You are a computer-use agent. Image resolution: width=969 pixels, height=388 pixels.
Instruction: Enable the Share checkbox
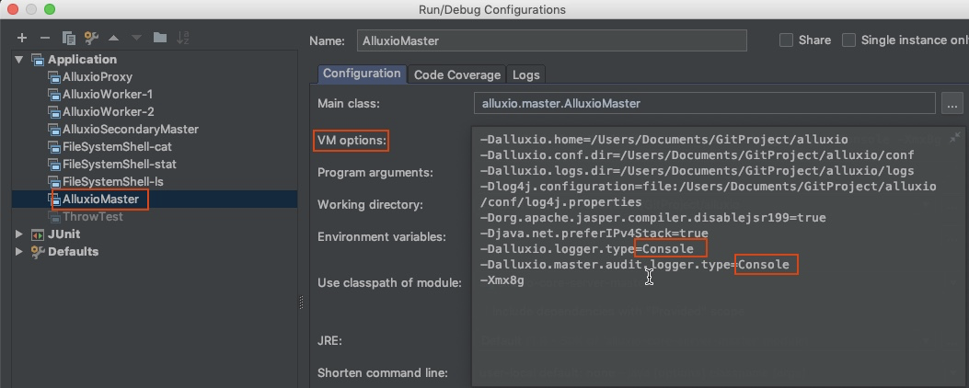click(786, 40)
